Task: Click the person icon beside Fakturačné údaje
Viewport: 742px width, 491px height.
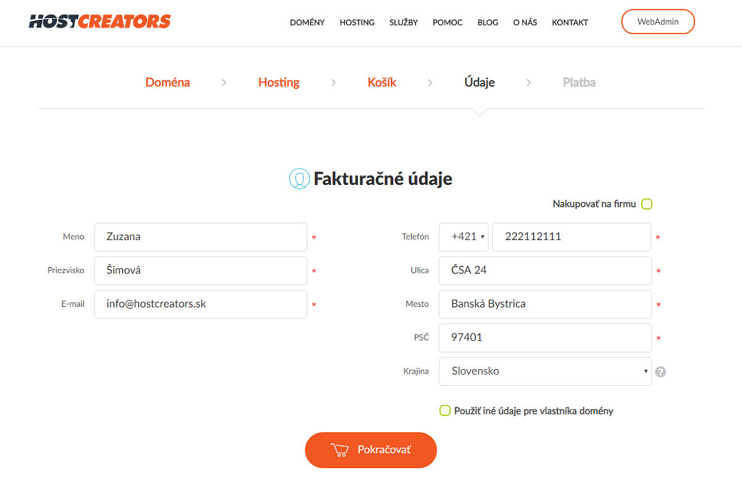Action: coord(299,179)
